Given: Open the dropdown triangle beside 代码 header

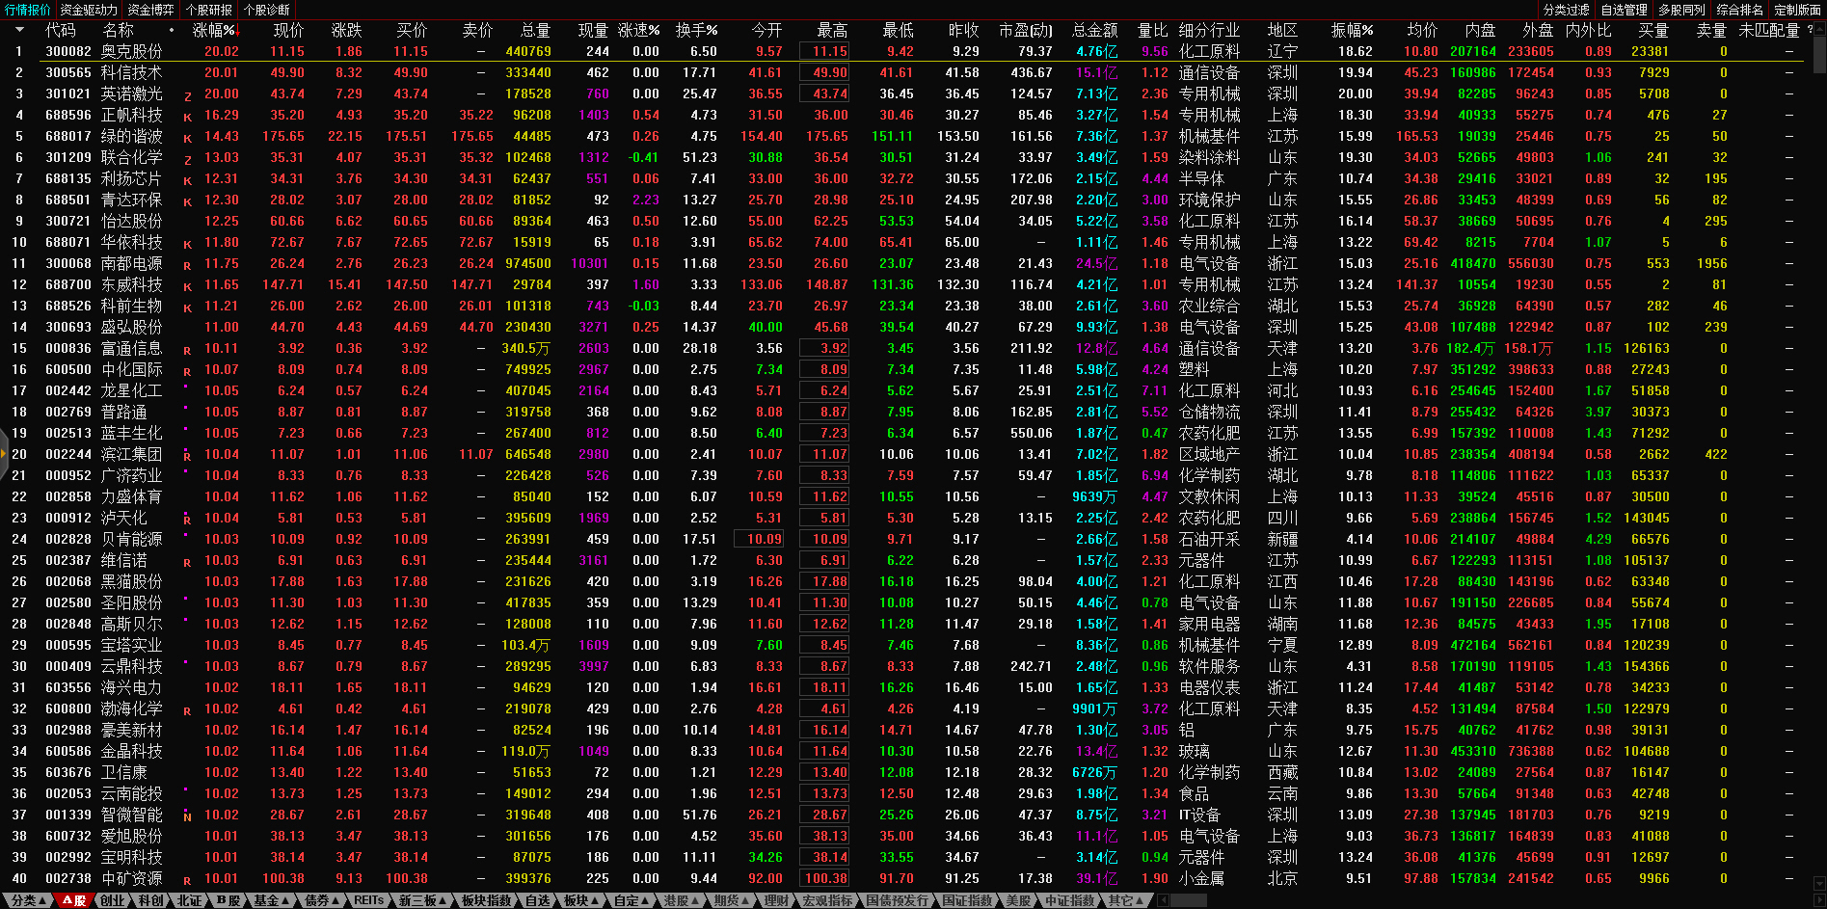Looking at the screenshot, I should pyautogui.click(x=19, y=30).
